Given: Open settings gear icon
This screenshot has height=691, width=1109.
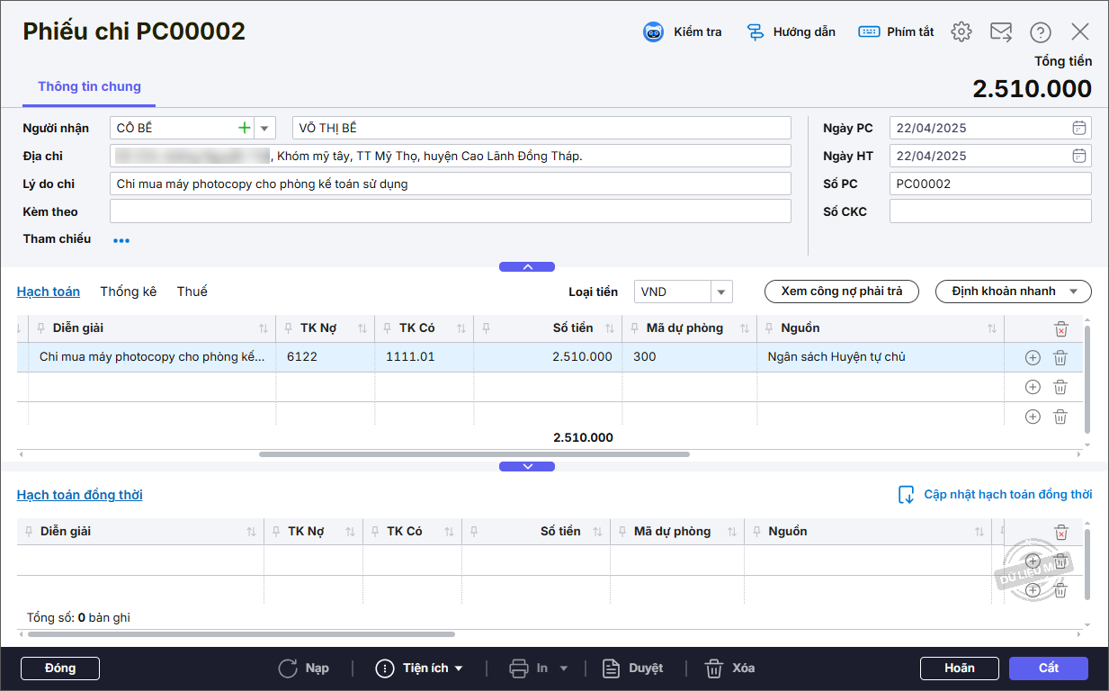Looking at the screenshot, I should 961,32.
